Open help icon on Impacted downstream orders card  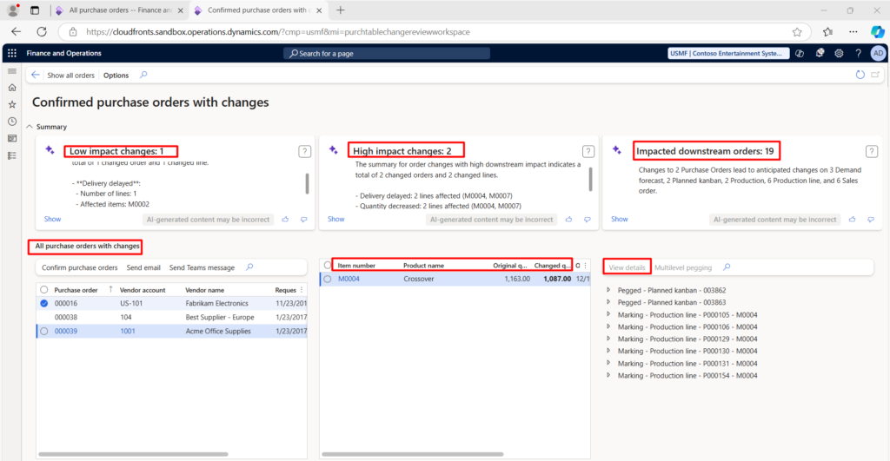(871, 151)
